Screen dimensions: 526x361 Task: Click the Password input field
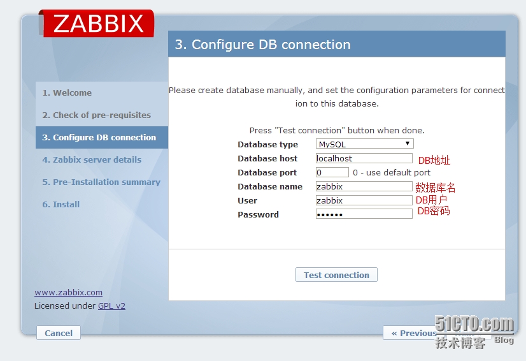pyautogui.click(x=364, y=214)
